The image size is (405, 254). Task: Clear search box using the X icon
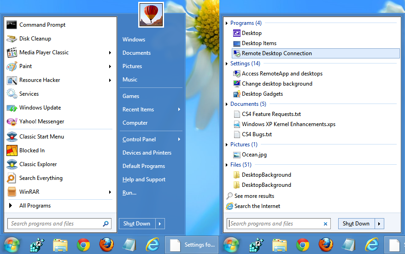(x=325, y=224)
